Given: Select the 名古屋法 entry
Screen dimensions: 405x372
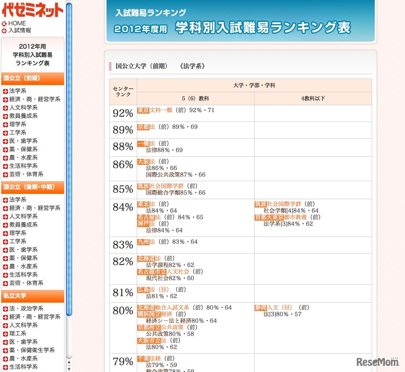Looking at the screenshot, I should 149,218.
